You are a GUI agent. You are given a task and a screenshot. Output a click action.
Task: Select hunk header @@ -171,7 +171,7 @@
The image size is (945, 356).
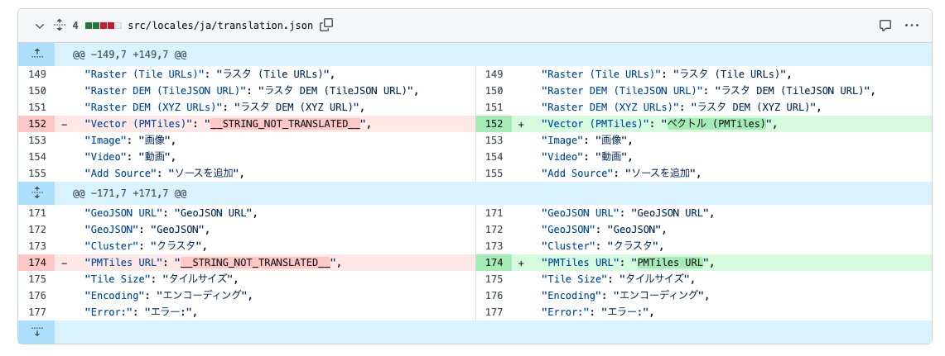pyautogui.click(x=129, y=193)
